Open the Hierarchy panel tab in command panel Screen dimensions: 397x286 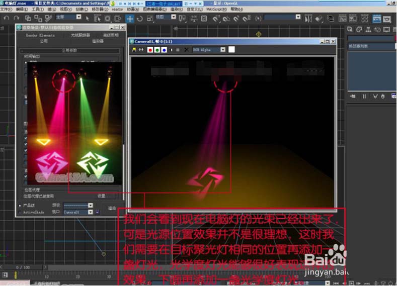(368, 30)
